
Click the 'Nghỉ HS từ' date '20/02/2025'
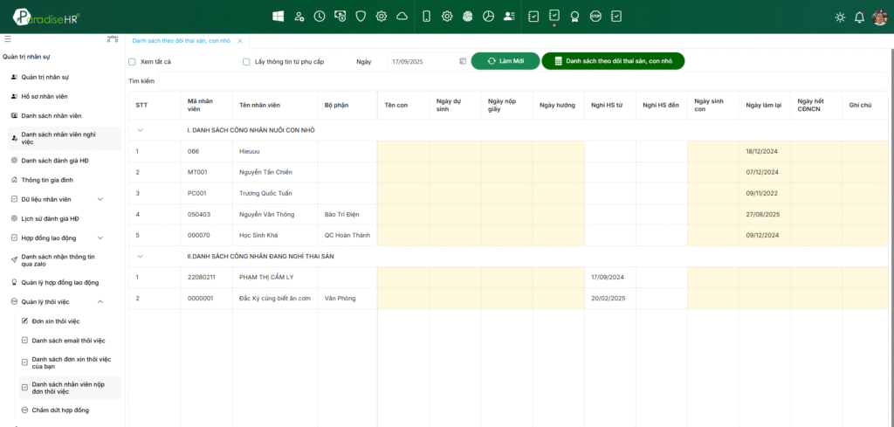[x=610, y=298]
